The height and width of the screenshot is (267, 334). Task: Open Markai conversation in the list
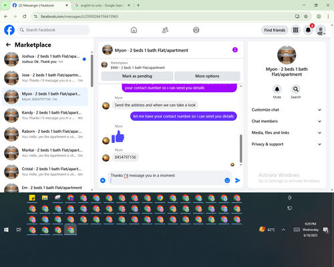pyautogui.click(x=45, y=153)
